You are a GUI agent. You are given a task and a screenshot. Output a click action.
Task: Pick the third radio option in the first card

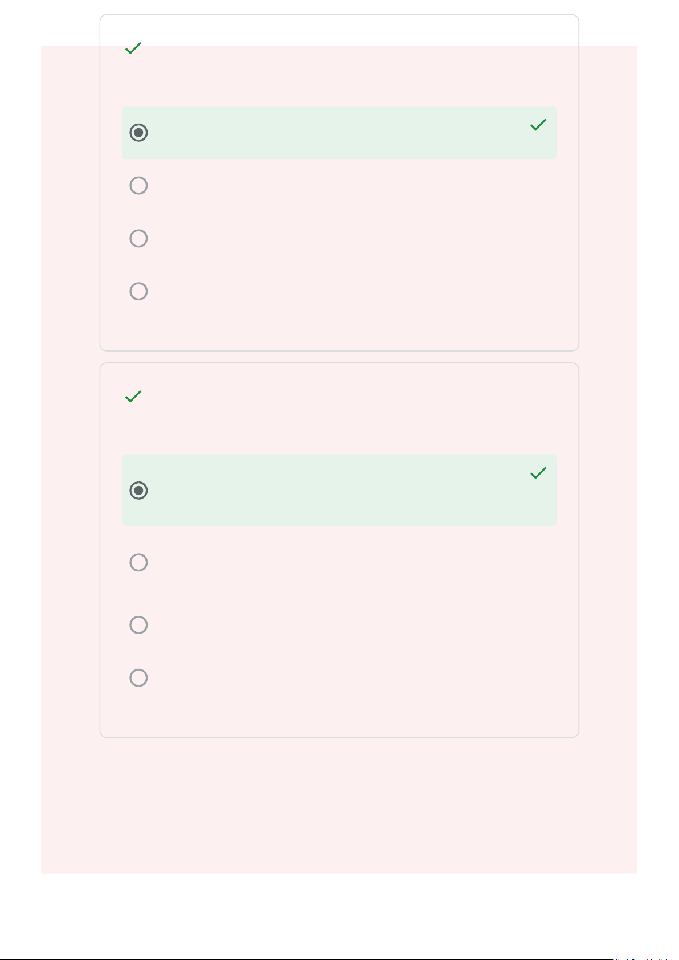click(138, 238)
